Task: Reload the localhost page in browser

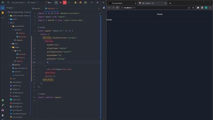Action: tap(117, 8)
